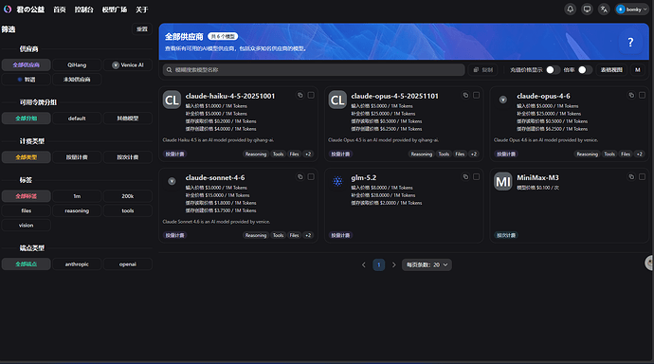
Task: Go to previous page arrow
Action: pos(364,264)
